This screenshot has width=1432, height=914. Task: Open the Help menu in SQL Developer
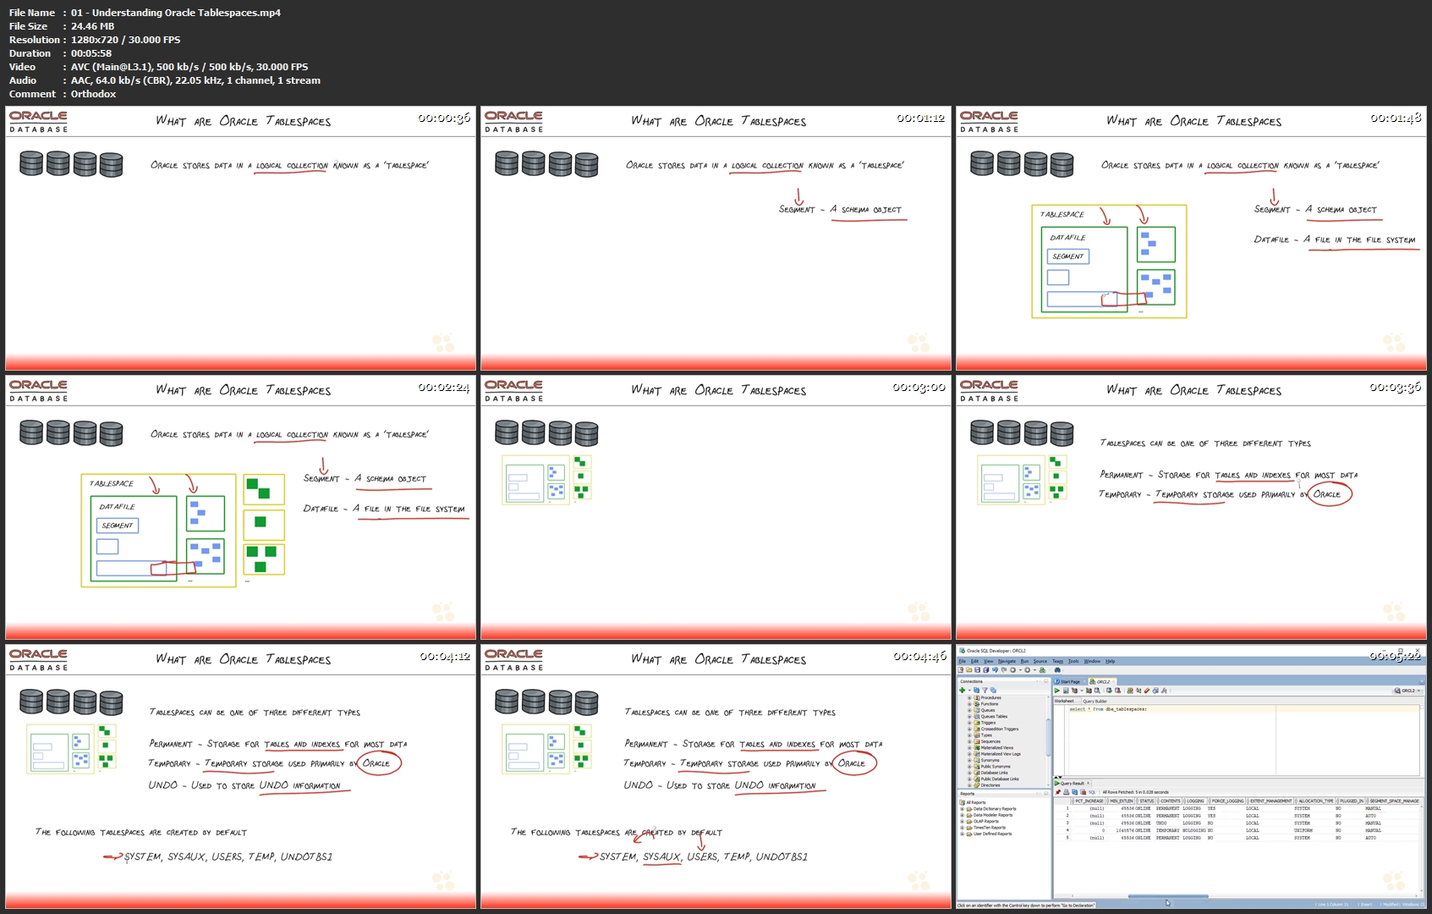click(x=1111, y=661)
